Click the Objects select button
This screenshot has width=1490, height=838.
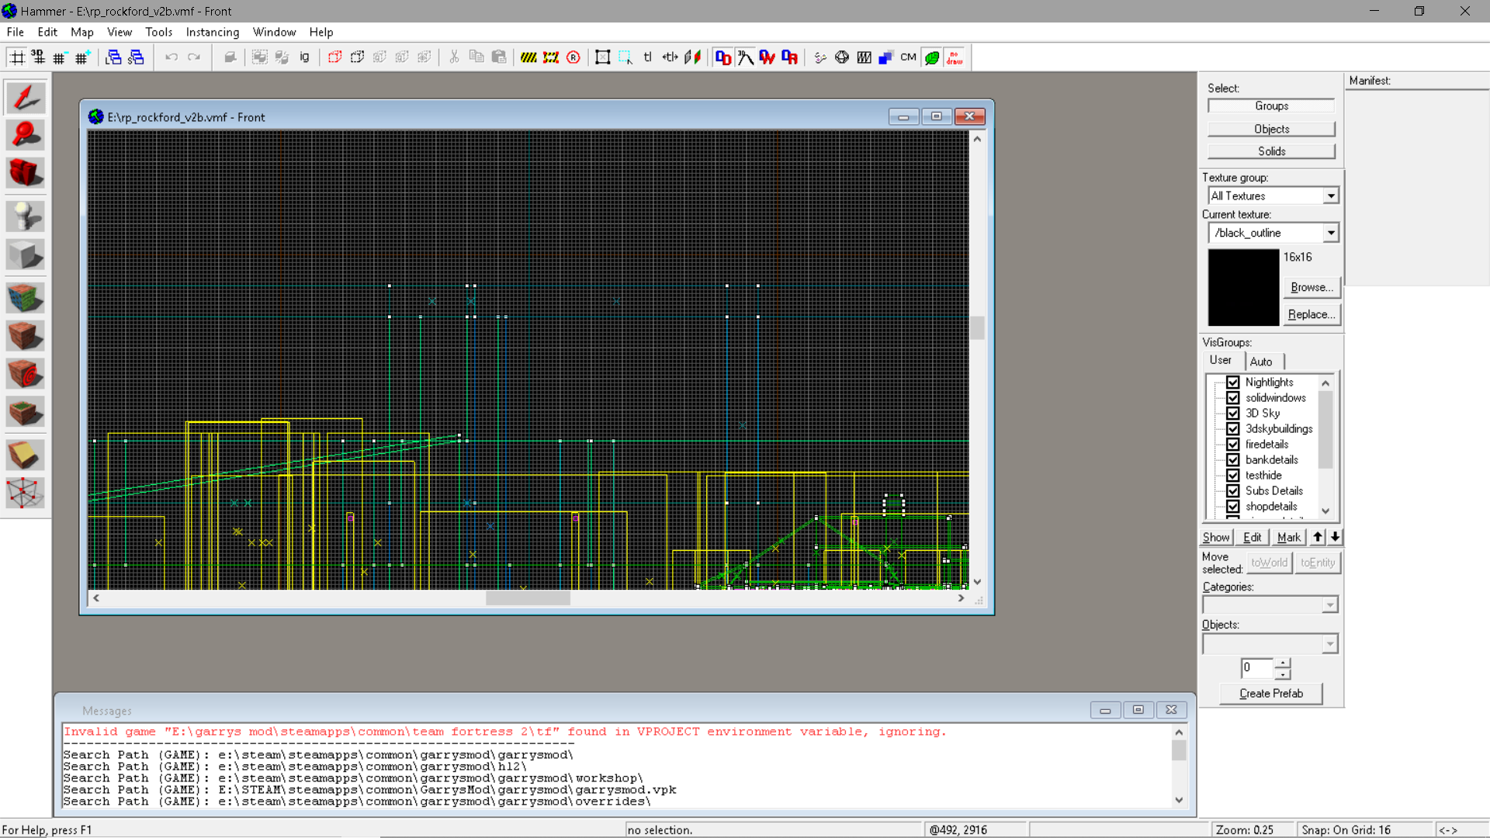coord(1271,129)
